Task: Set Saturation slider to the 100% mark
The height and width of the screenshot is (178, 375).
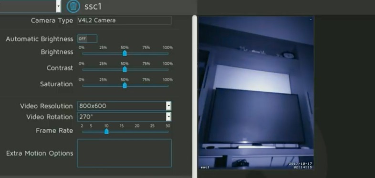Action: (x=168, y=85)
